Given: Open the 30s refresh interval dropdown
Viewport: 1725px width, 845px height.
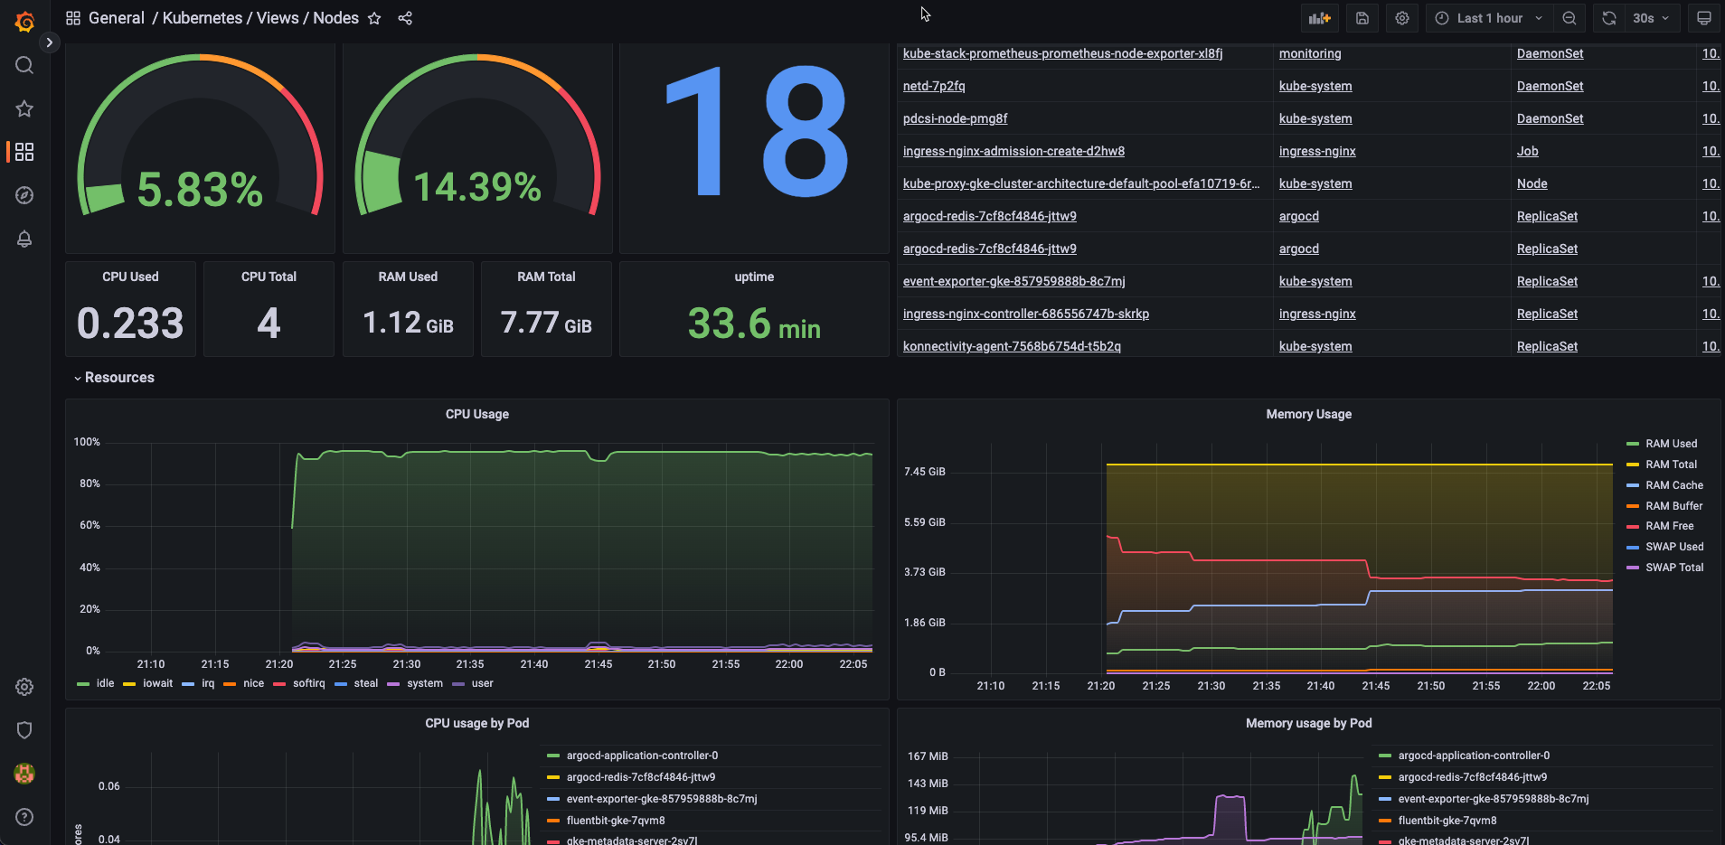Looking at the screenshot, I should pyautogui.click(x=1651, y=18).
